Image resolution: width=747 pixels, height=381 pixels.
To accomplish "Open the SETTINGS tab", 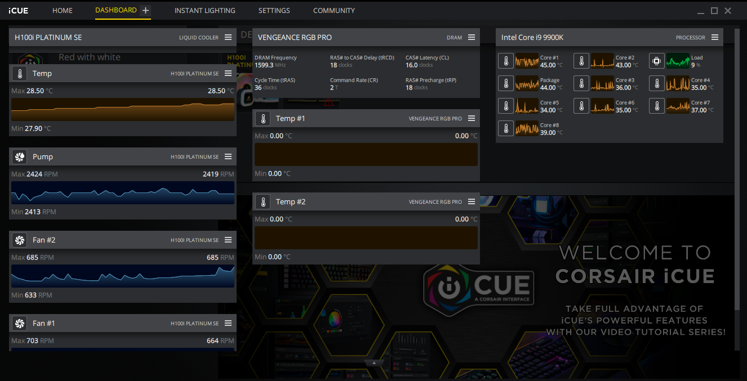I will pyautogui.click(x=274, y=11).
